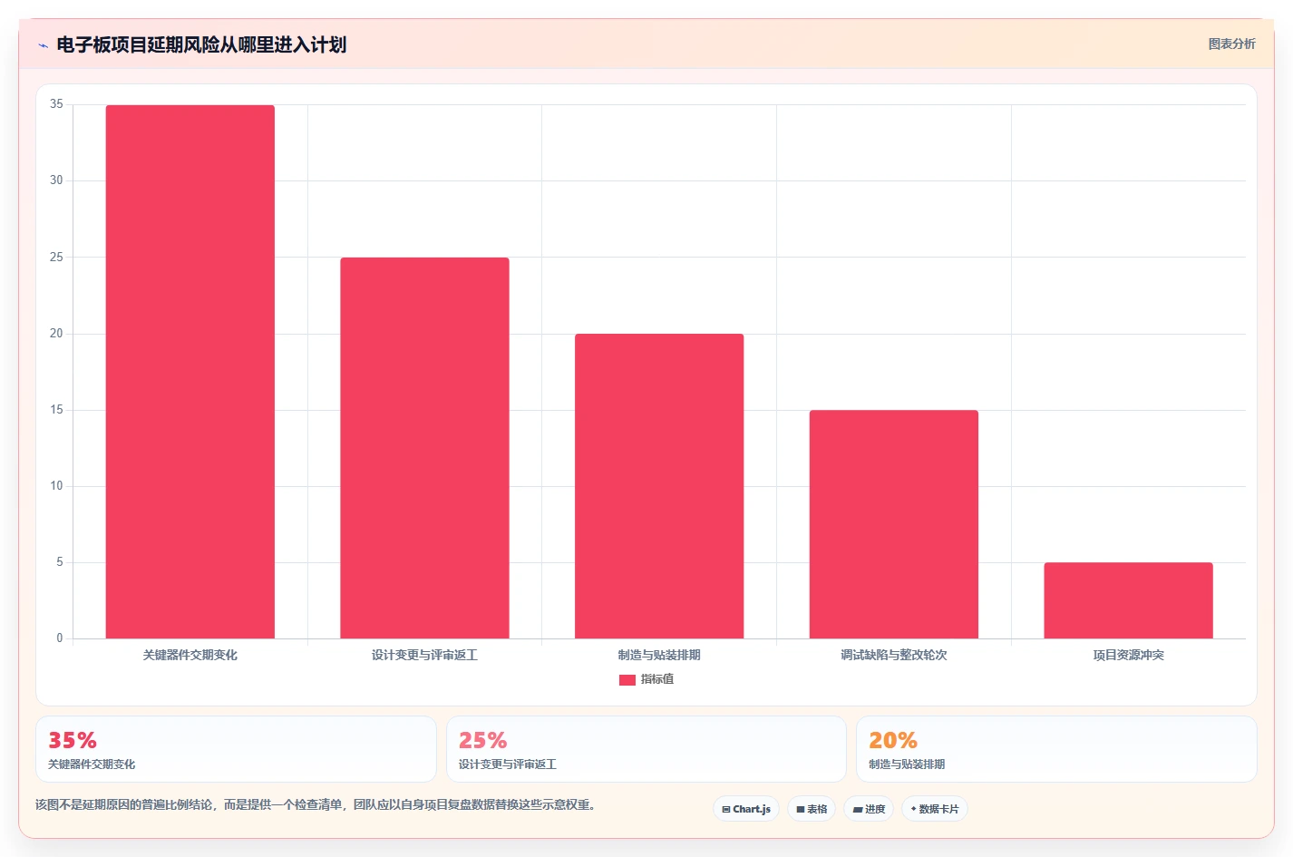Click the x-axis label 项目资源冲突
Screen dimensions: 1293x857
point(1128,655)
